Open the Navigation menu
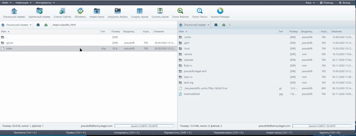Viewport: 356px width, 136px height. pyautogui.click(x=23, y=3)
